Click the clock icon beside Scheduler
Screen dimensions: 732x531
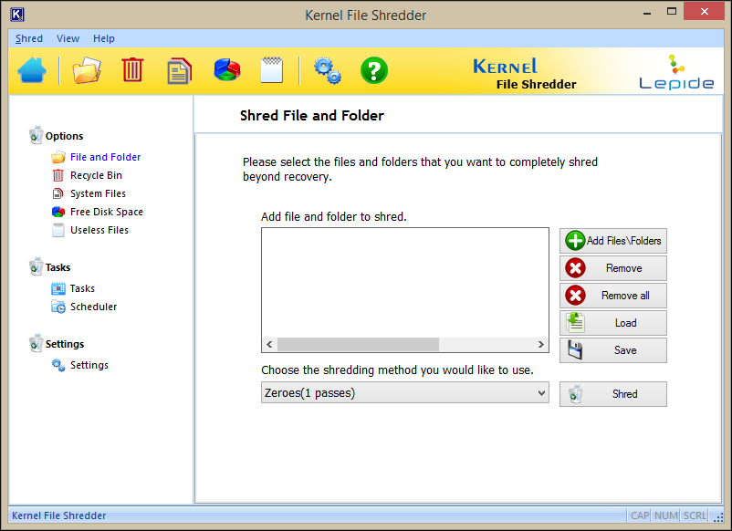click(58, 307)
